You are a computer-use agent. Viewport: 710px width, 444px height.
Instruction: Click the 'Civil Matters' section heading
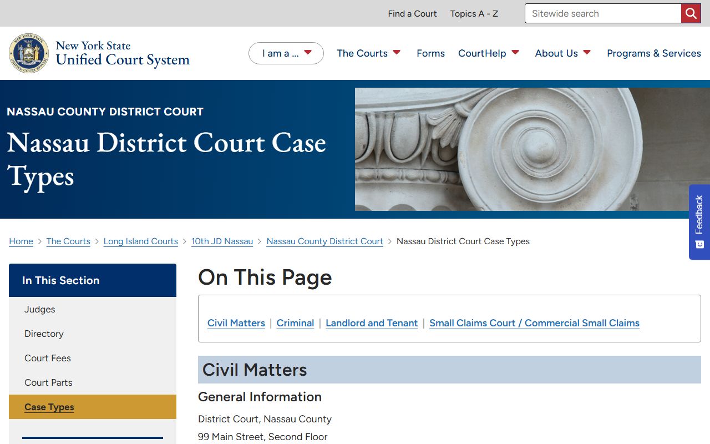(449, 370)
